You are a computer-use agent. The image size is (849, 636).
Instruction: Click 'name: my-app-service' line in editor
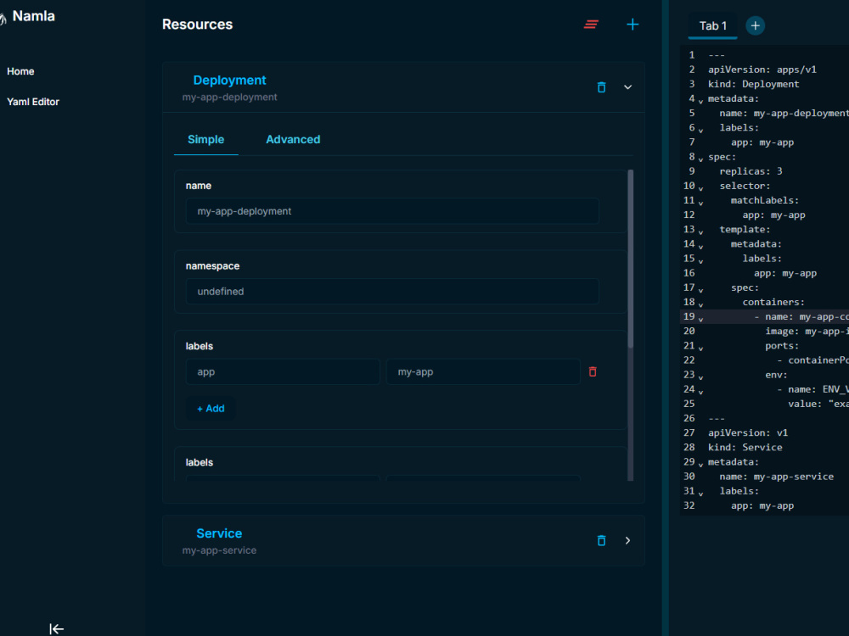click(777, 477)
